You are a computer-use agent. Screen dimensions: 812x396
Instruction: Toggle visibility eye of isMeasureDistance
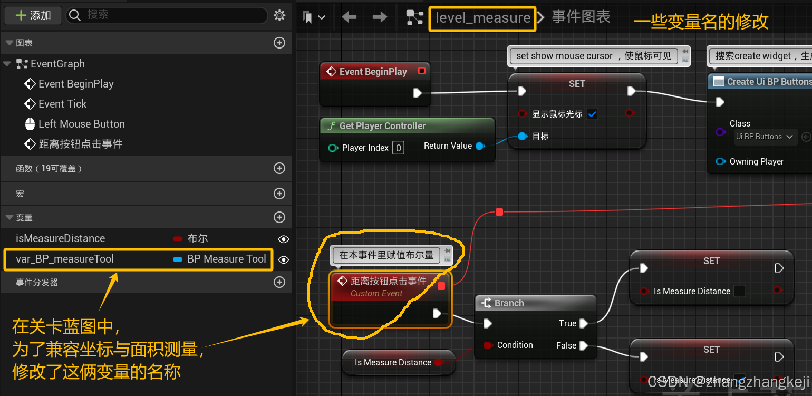click(284, 239)
